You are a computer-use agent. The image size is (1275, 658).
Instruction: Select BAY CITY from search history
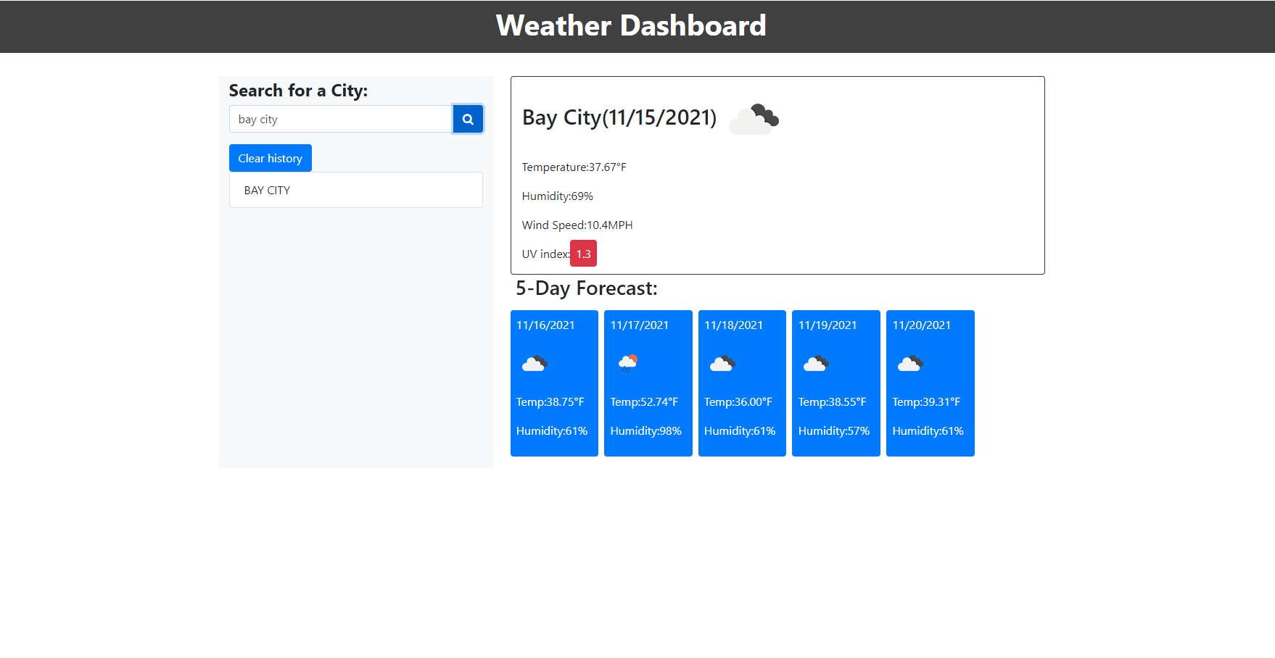pos(355,190)
